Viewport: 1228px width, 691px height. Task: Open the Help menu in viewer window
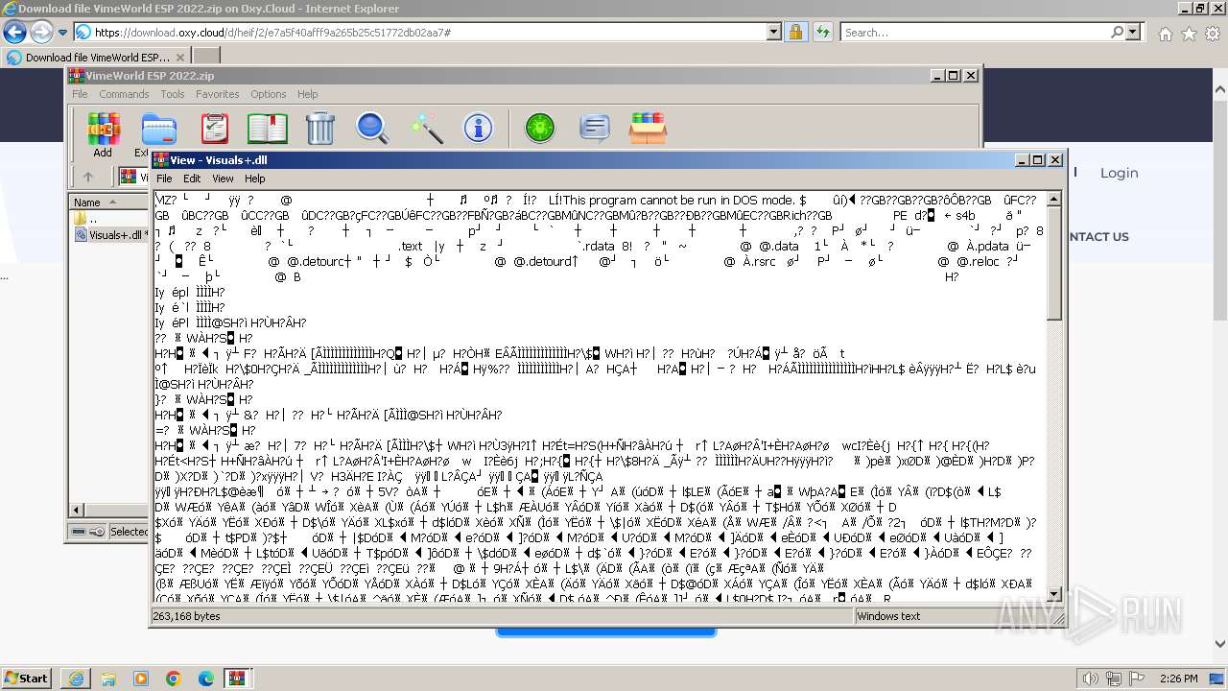click(x=254, y=179)
